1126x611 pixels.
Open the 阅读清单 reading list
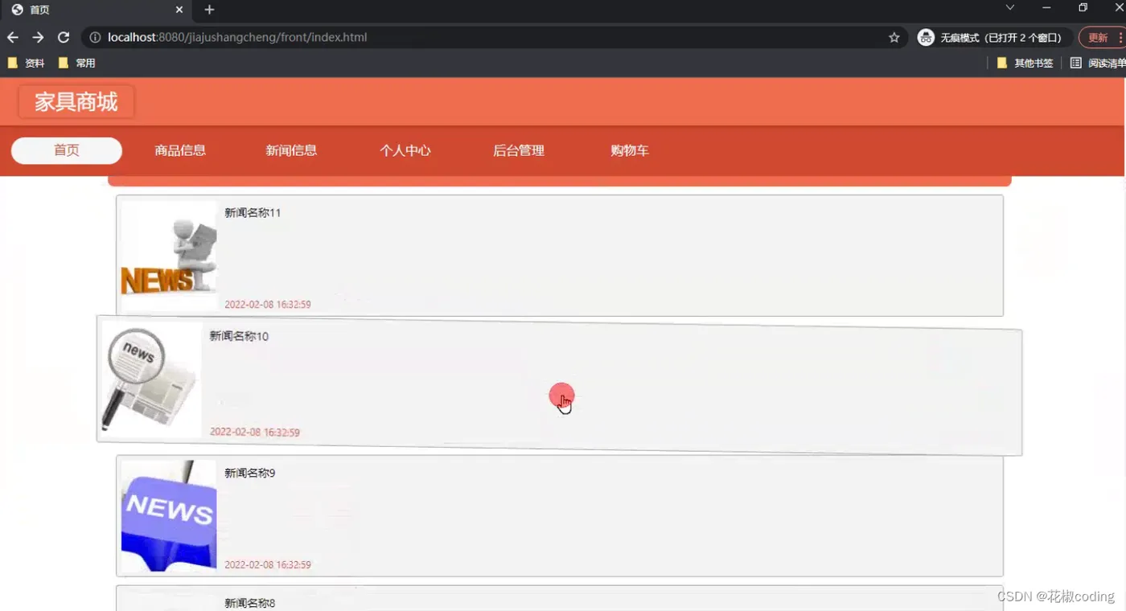click(x=1097, y=63)
